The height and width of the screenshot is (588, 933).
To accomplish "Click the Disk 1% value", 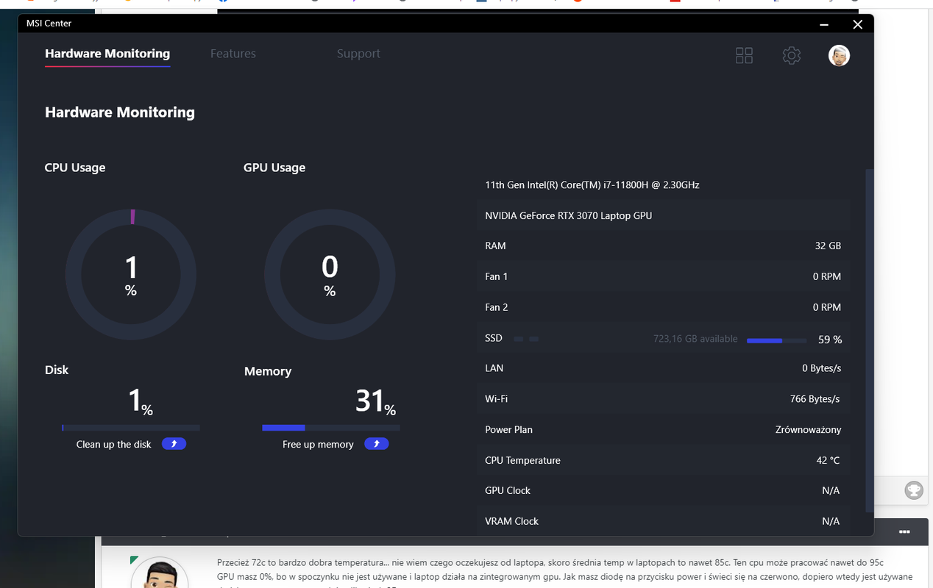I will coord(140,401).
